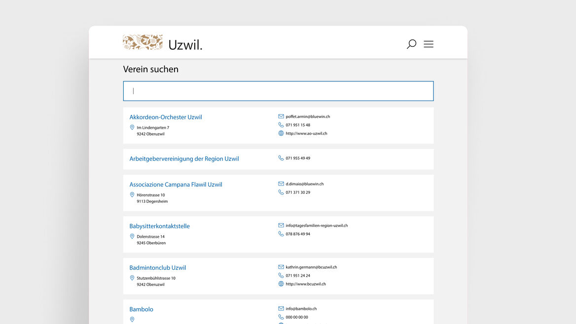Open Associazione Campana Flawil Uzwil

click(x=176, y=185)
